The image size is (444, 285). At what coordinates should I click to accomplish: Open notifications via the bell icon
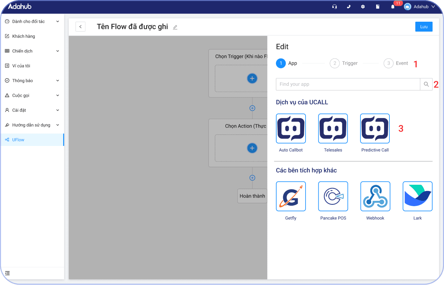click(392, 7)
